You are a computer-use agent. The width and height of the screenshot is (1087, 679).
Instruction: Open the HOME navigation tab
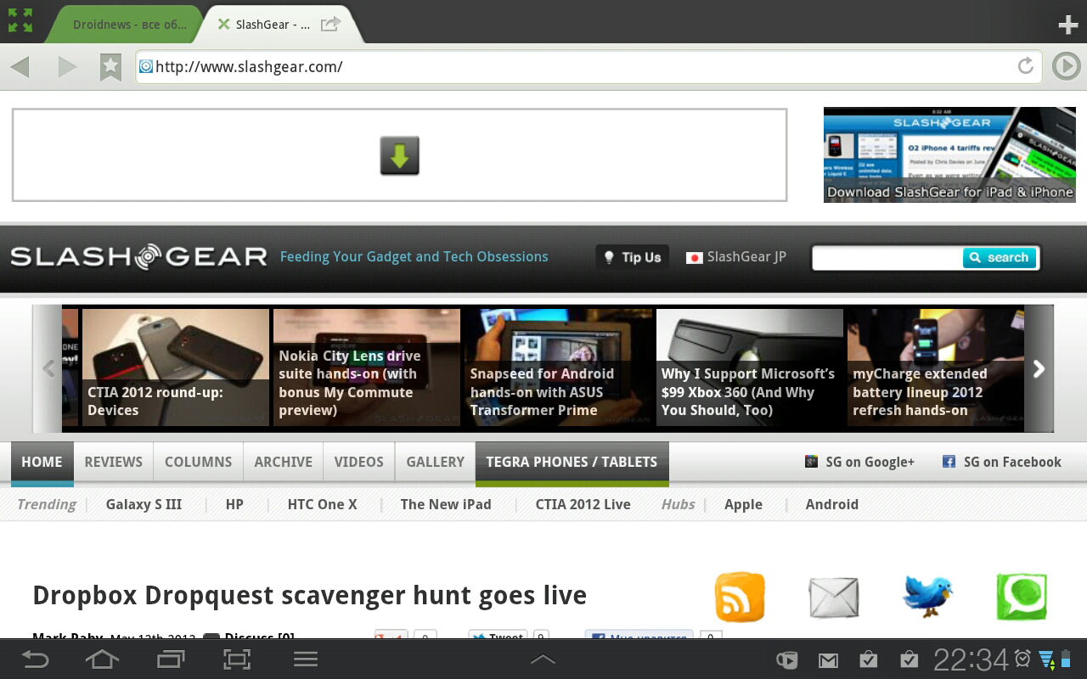pyautogui.click(x=42, y=463)
